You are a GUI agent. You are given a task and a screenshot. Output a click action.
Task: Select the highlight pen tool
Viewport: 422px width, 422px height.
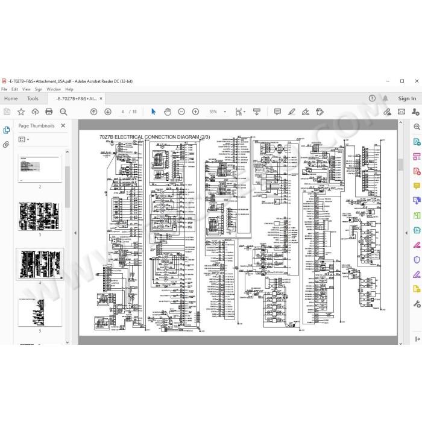coord(291,112)
